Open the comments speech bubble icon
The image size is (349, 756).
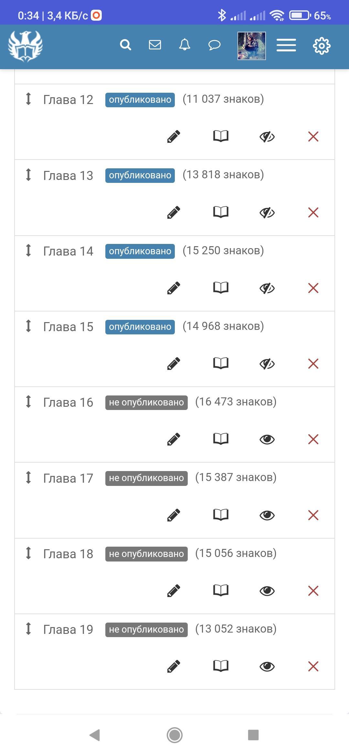(x=214, y=45)
